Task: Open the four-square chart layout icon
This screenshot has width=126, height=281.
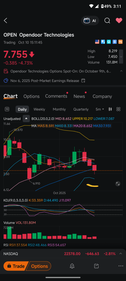Action: click(118, 109)
